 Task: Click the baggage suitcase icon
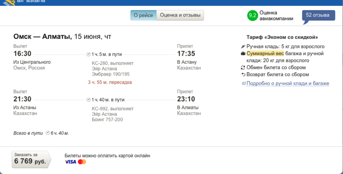[x=243, y=54]
